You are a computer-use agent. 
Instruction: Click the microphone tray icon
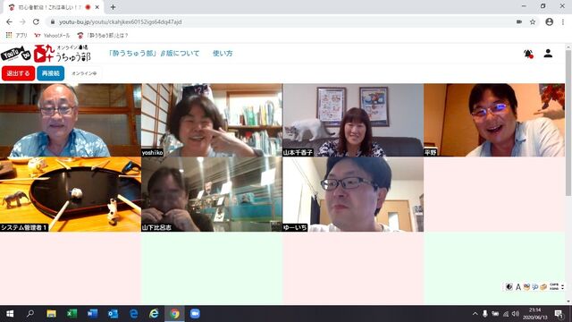pos(485,314)
